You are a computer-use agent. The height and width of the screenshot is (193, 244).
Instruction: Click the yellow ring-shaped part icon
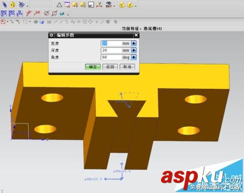point(13,5)
